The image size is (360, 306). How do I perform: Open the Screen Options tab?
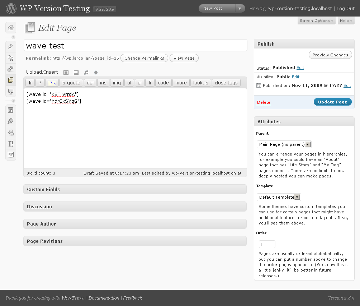(316, 21)
